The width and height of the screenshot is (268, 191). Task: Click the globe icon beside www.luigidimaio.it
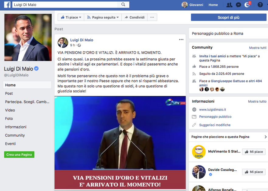[x=194, y=110]
